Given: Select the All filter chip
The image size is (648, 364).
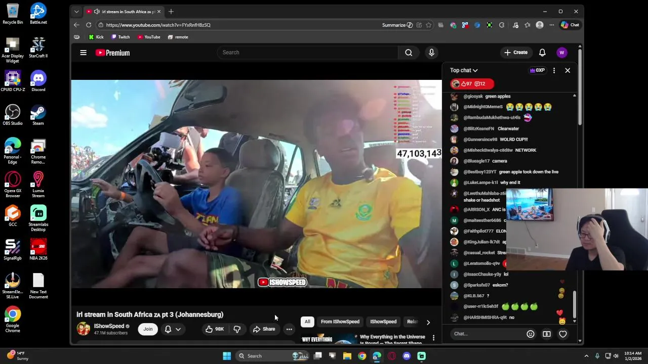Looking at the screenshot, I should [x=307, y=322].
